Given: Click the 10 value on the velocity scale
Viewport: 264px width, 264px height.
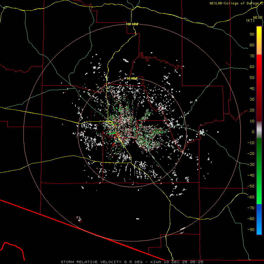Looking at the screenshot, I should coord(252,121).
